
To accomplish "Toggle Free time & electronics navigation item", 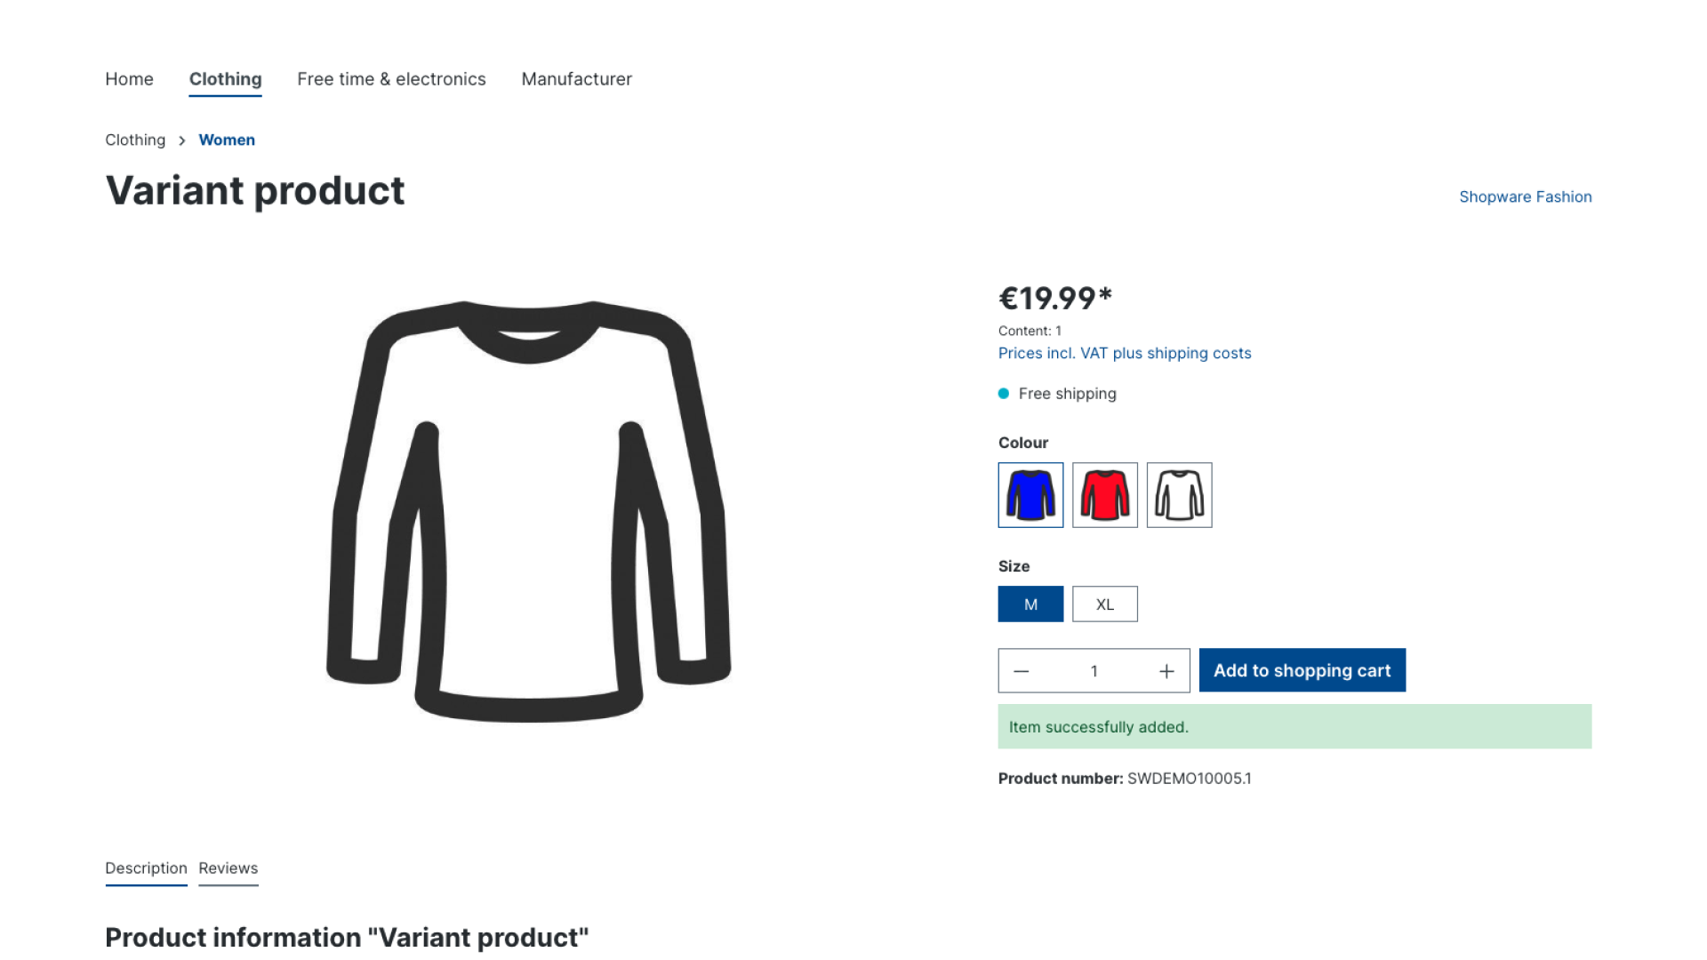I will click(x=391, y=78).
